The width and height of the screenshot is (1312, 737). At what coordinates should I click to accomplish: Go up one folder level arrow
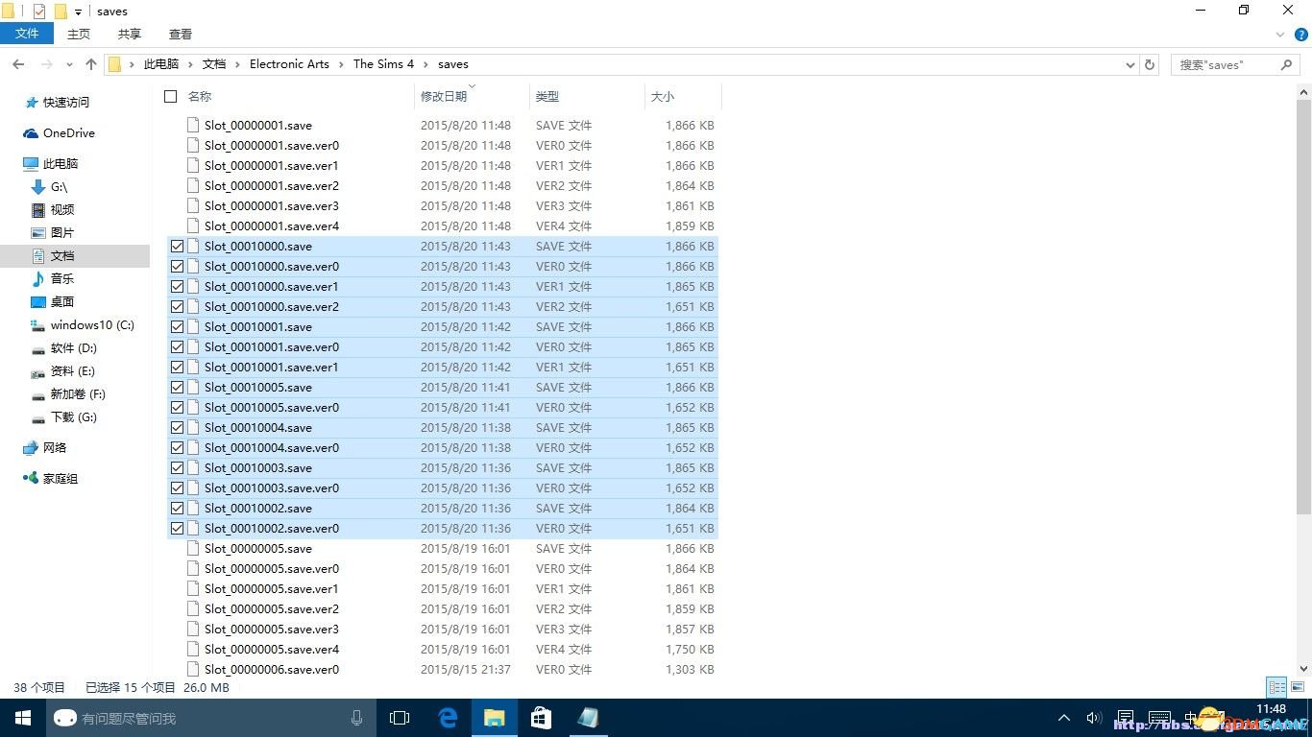click(91, 64)
